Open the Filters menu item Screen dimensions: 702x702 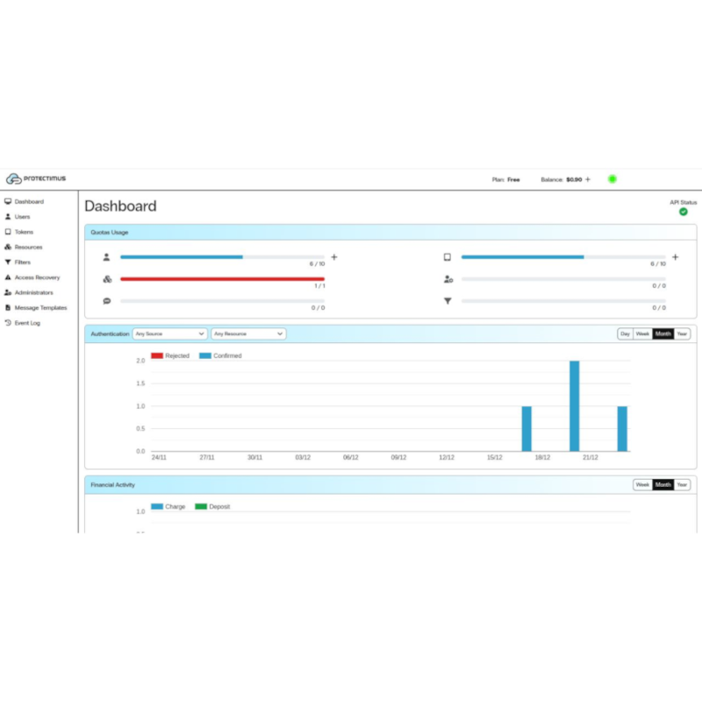[x=23, y=262]
